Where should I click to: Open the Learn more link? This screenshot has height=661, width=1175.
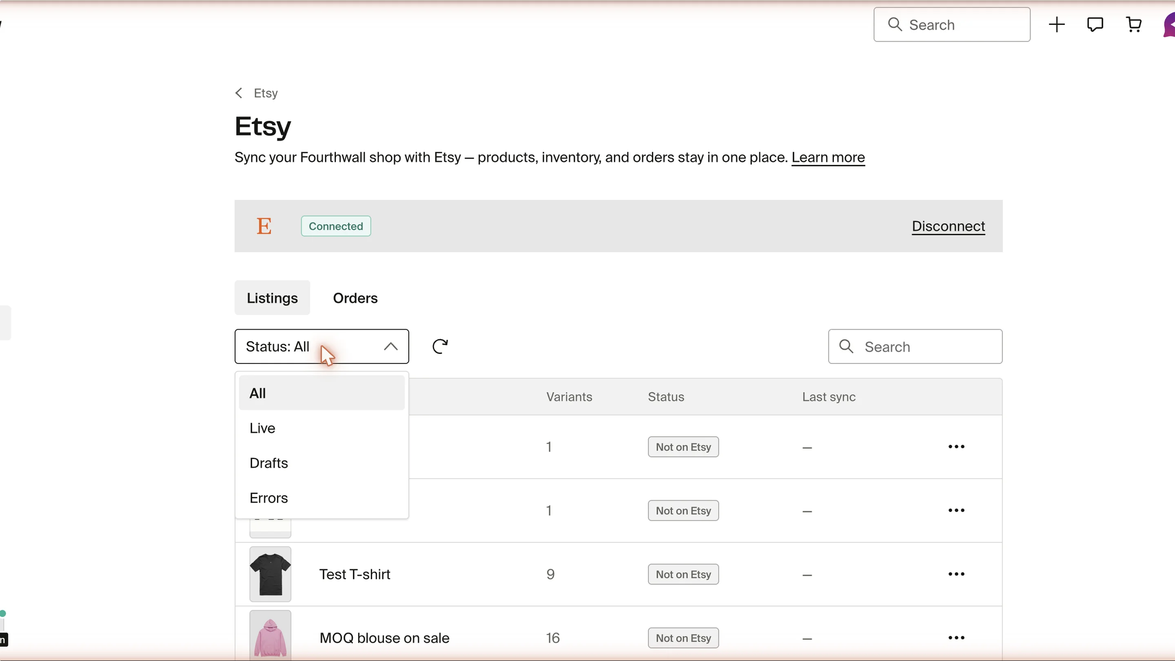(x=828, y=157)
